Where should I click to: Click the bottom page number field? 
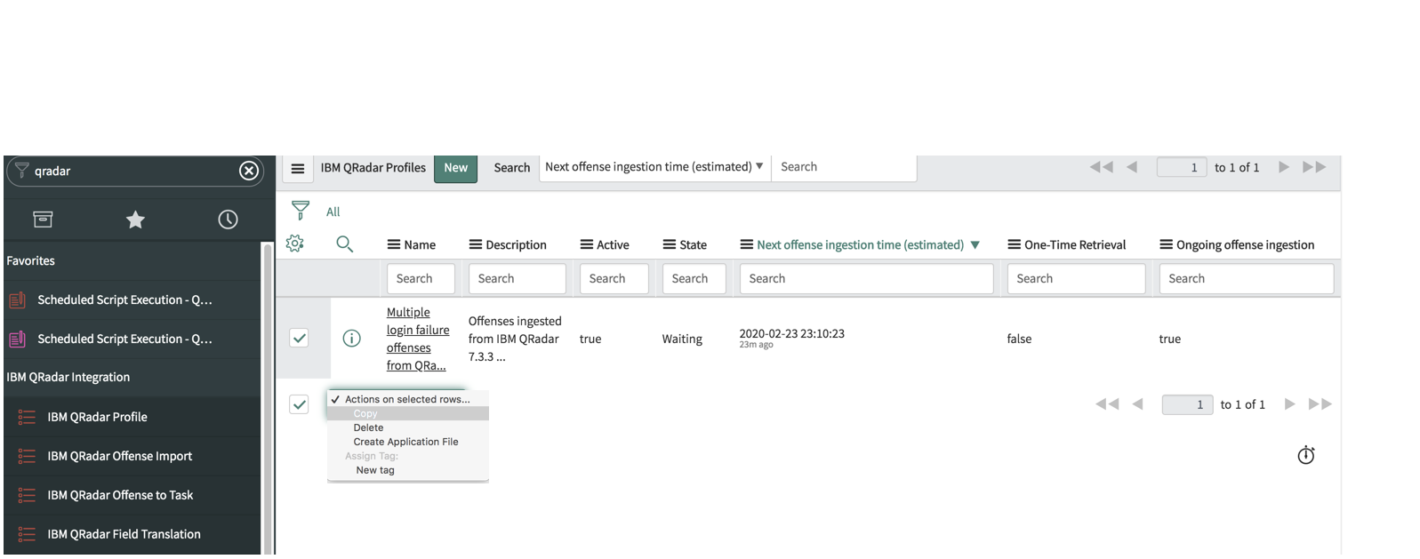[x=1186, y=404]
